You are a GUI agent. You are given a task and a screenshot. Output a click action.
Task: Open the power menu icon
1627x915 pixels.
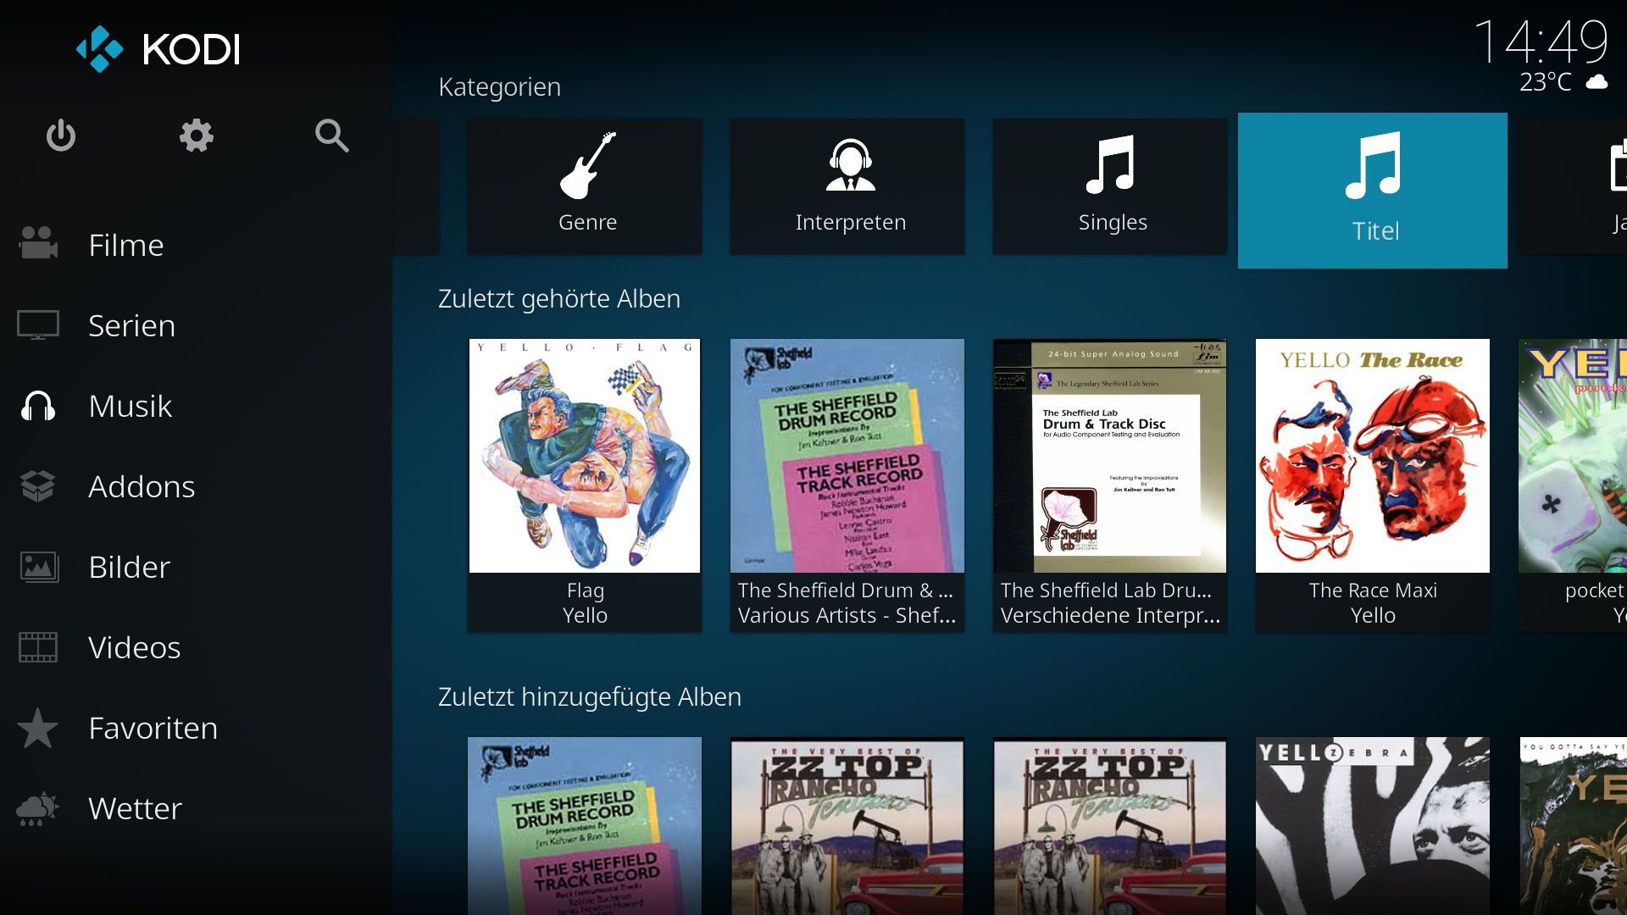61,136
